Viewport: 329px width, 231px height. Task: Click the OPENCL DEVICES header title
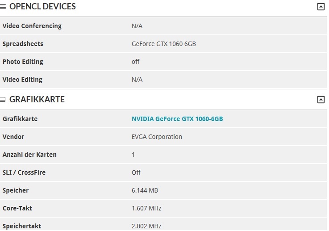point(42,7)
